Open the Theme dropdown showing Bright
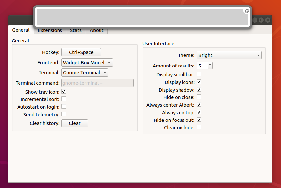The width and height of the screenshot is (281, 188). [x=229, y=55]
